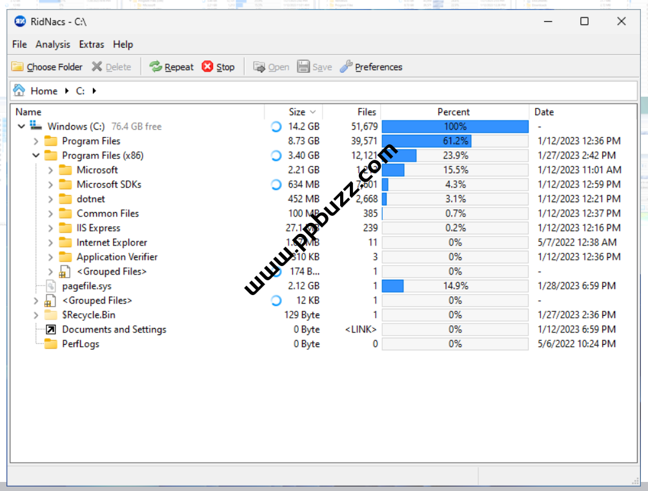Open Preferences with the wrench icon
This screenshot has width=648, height=491.
(347, 67)
